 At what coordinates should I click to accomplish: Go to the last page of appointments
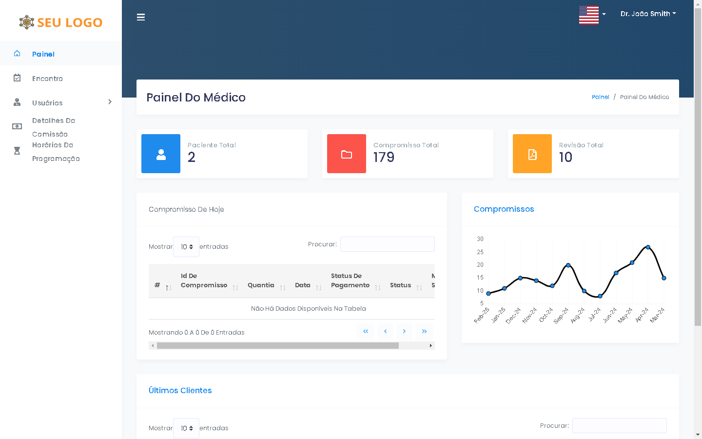click(424, 332)
